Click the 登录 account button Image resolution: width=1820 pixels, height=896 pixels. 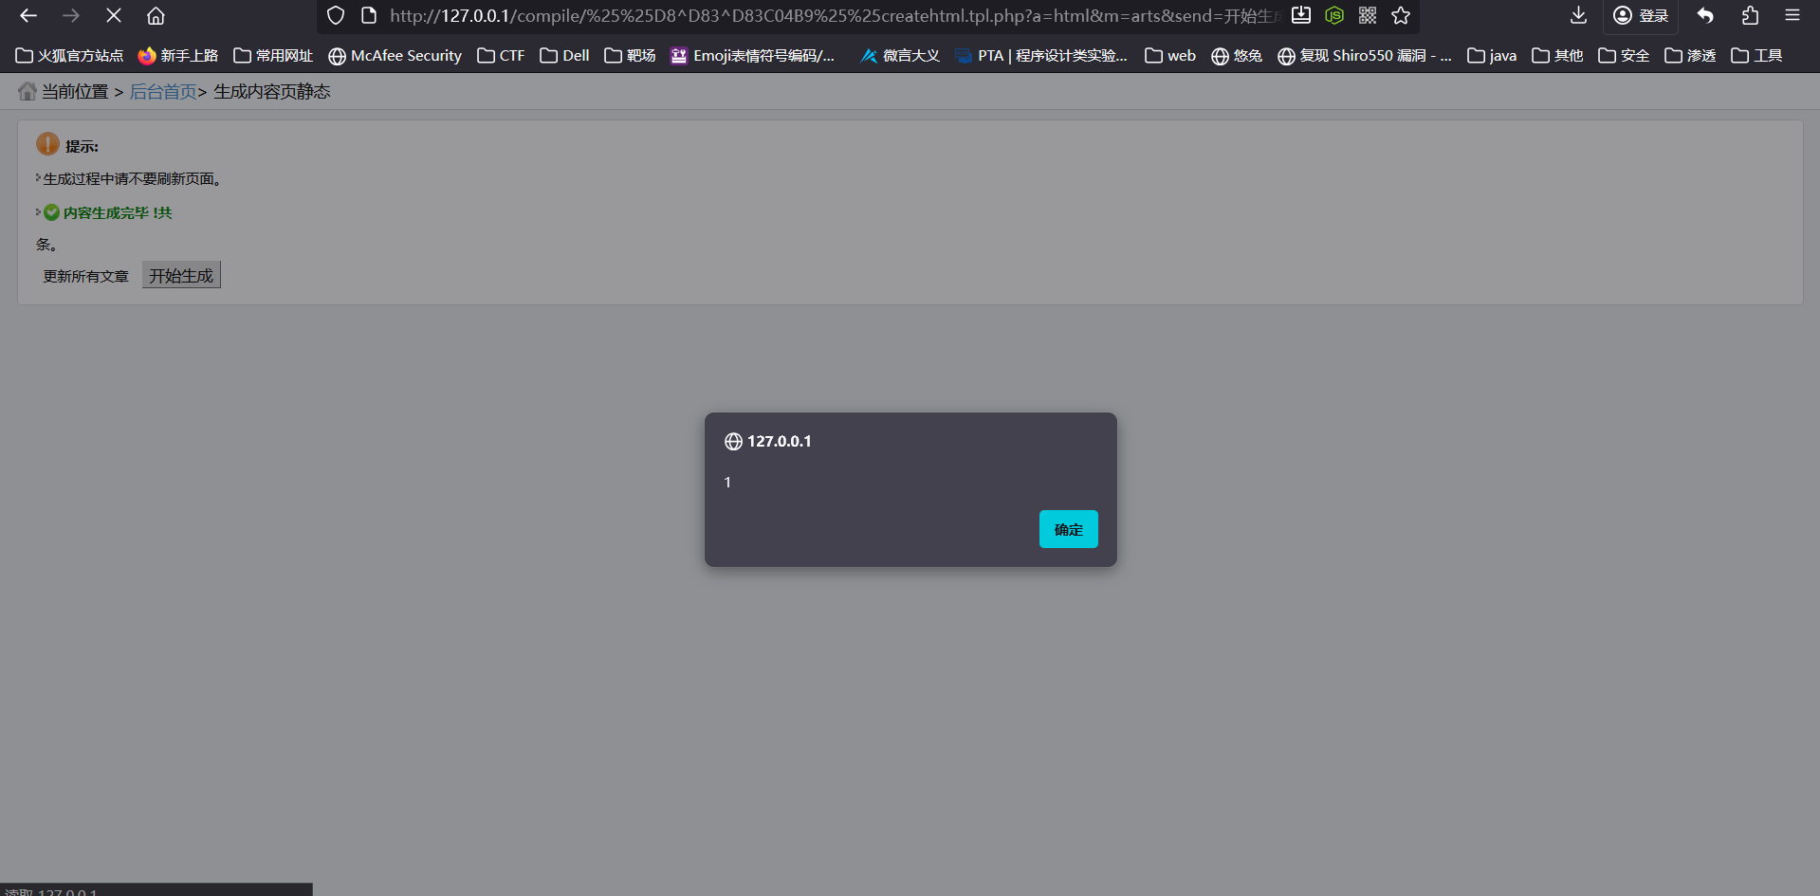[1641, 16]
